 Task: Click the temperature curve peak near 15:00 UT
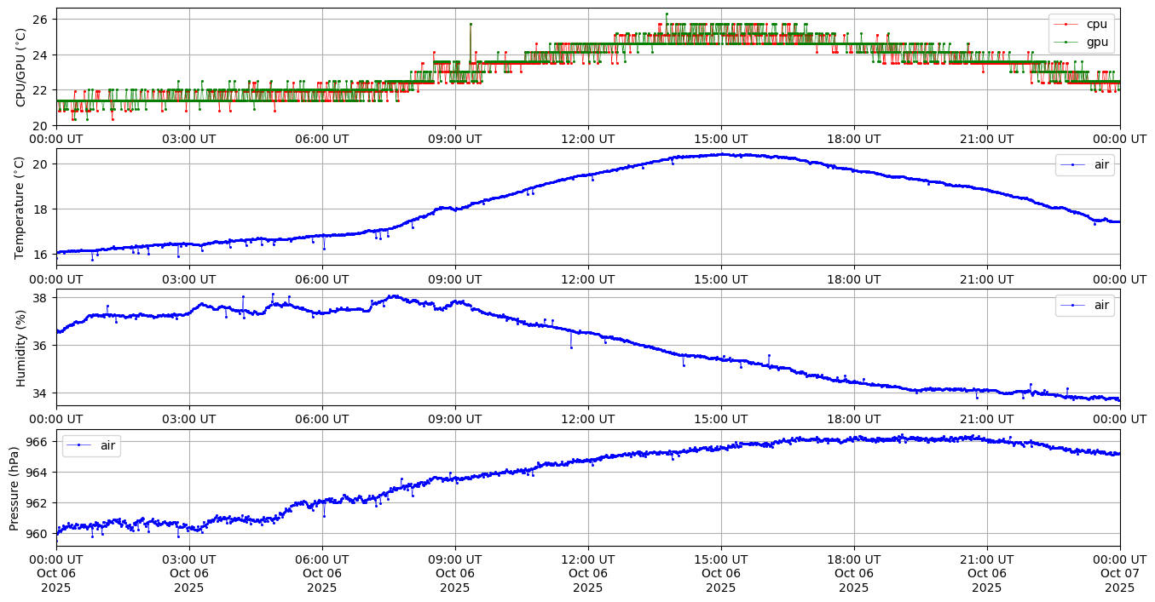(x=722, y=154)
